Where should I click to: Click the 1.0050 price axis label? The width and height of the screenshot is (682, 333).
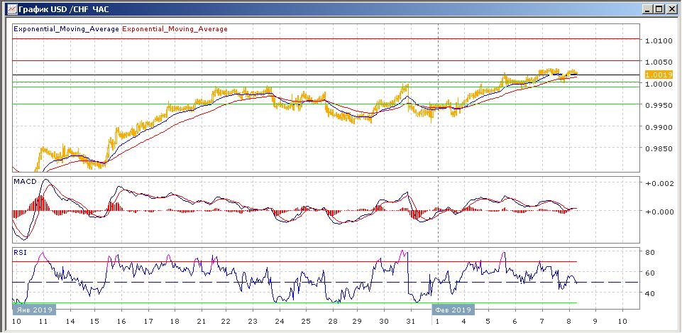pyautogui.click(x=659, y=62)
